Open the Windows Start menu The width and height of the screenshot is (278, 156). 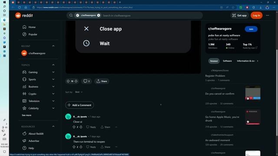tap(4, 2)
